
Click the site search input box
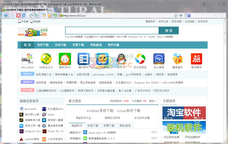click(x=112, y=31)
